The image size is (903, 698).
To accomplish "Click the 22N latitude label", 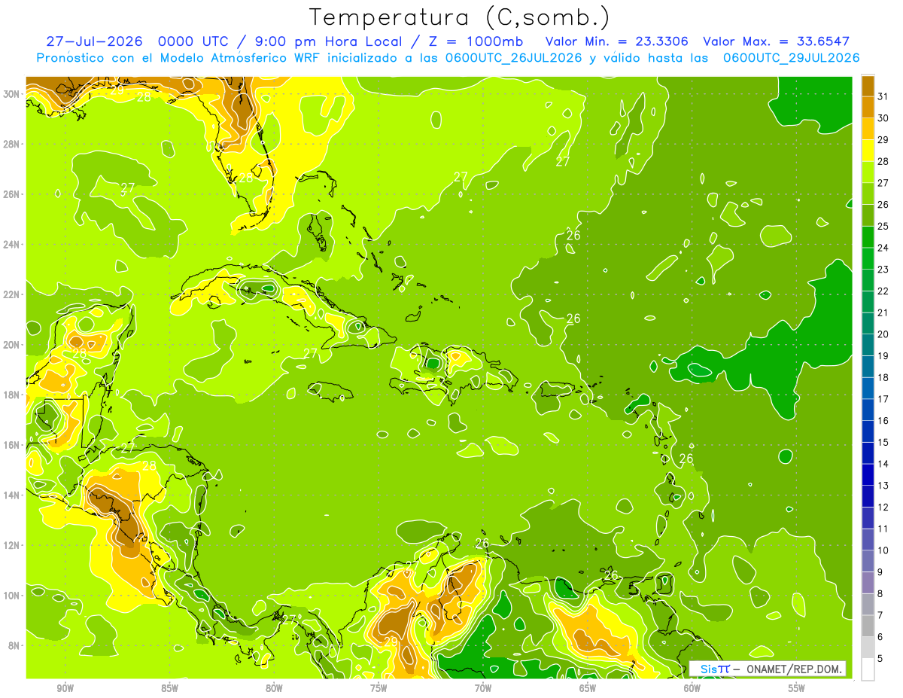I will point(11,294).
